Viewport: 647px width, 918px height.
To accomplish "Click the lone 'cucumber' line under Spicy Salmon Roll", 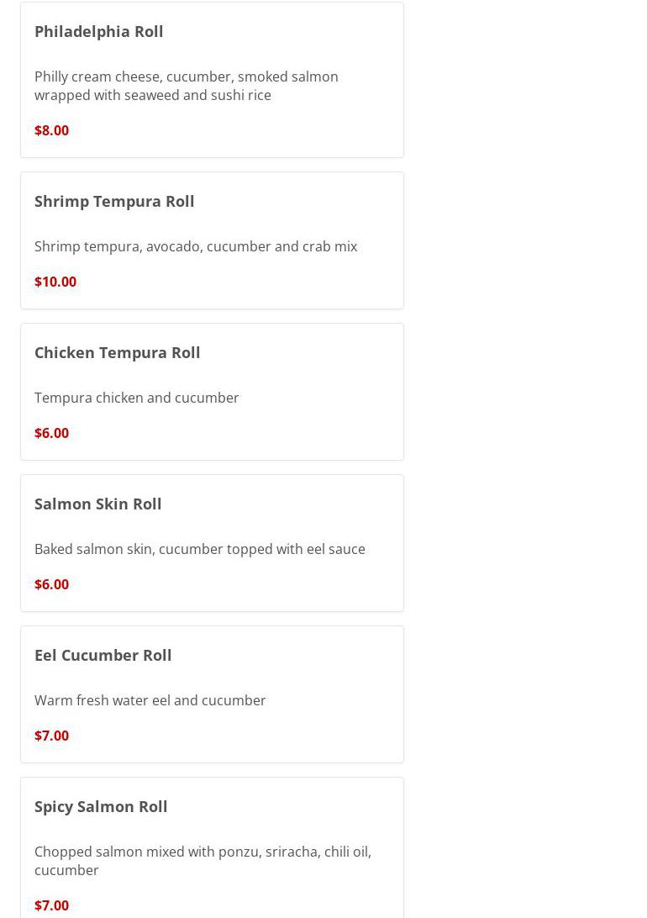I will point(66,870).
